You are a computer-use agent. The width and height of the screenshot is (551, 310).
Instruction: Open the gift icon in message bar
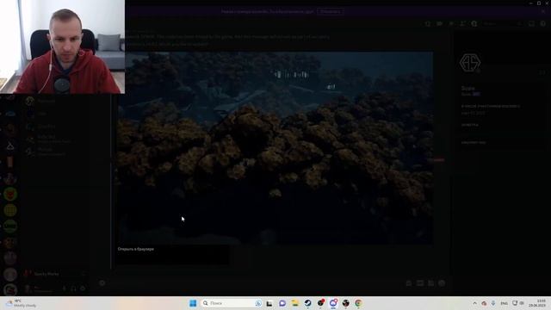409,283
